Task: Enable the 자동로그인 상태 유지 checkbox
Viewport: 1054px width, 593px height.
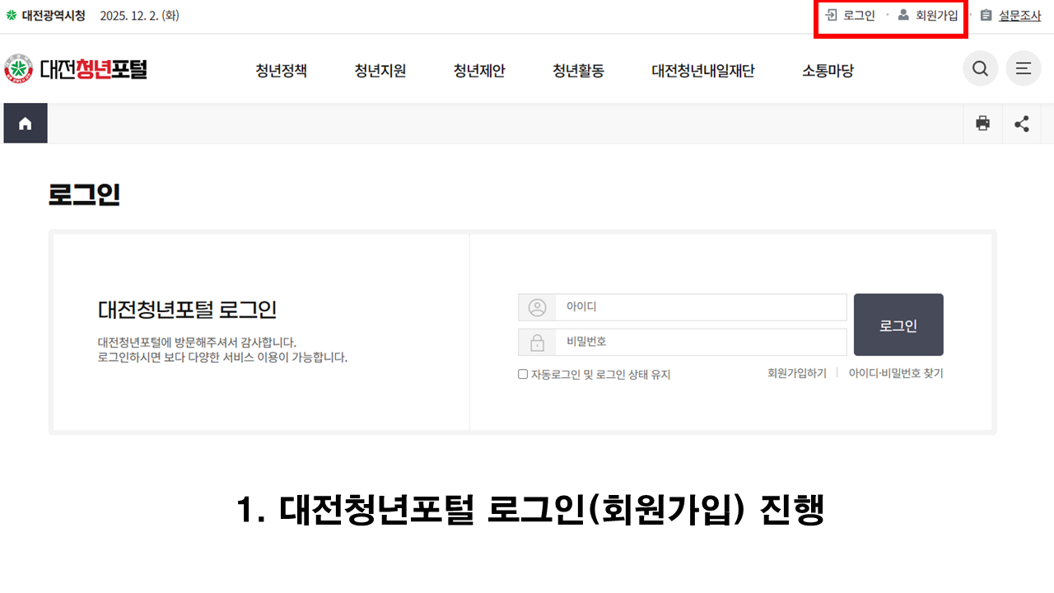Action: (523, 374)
